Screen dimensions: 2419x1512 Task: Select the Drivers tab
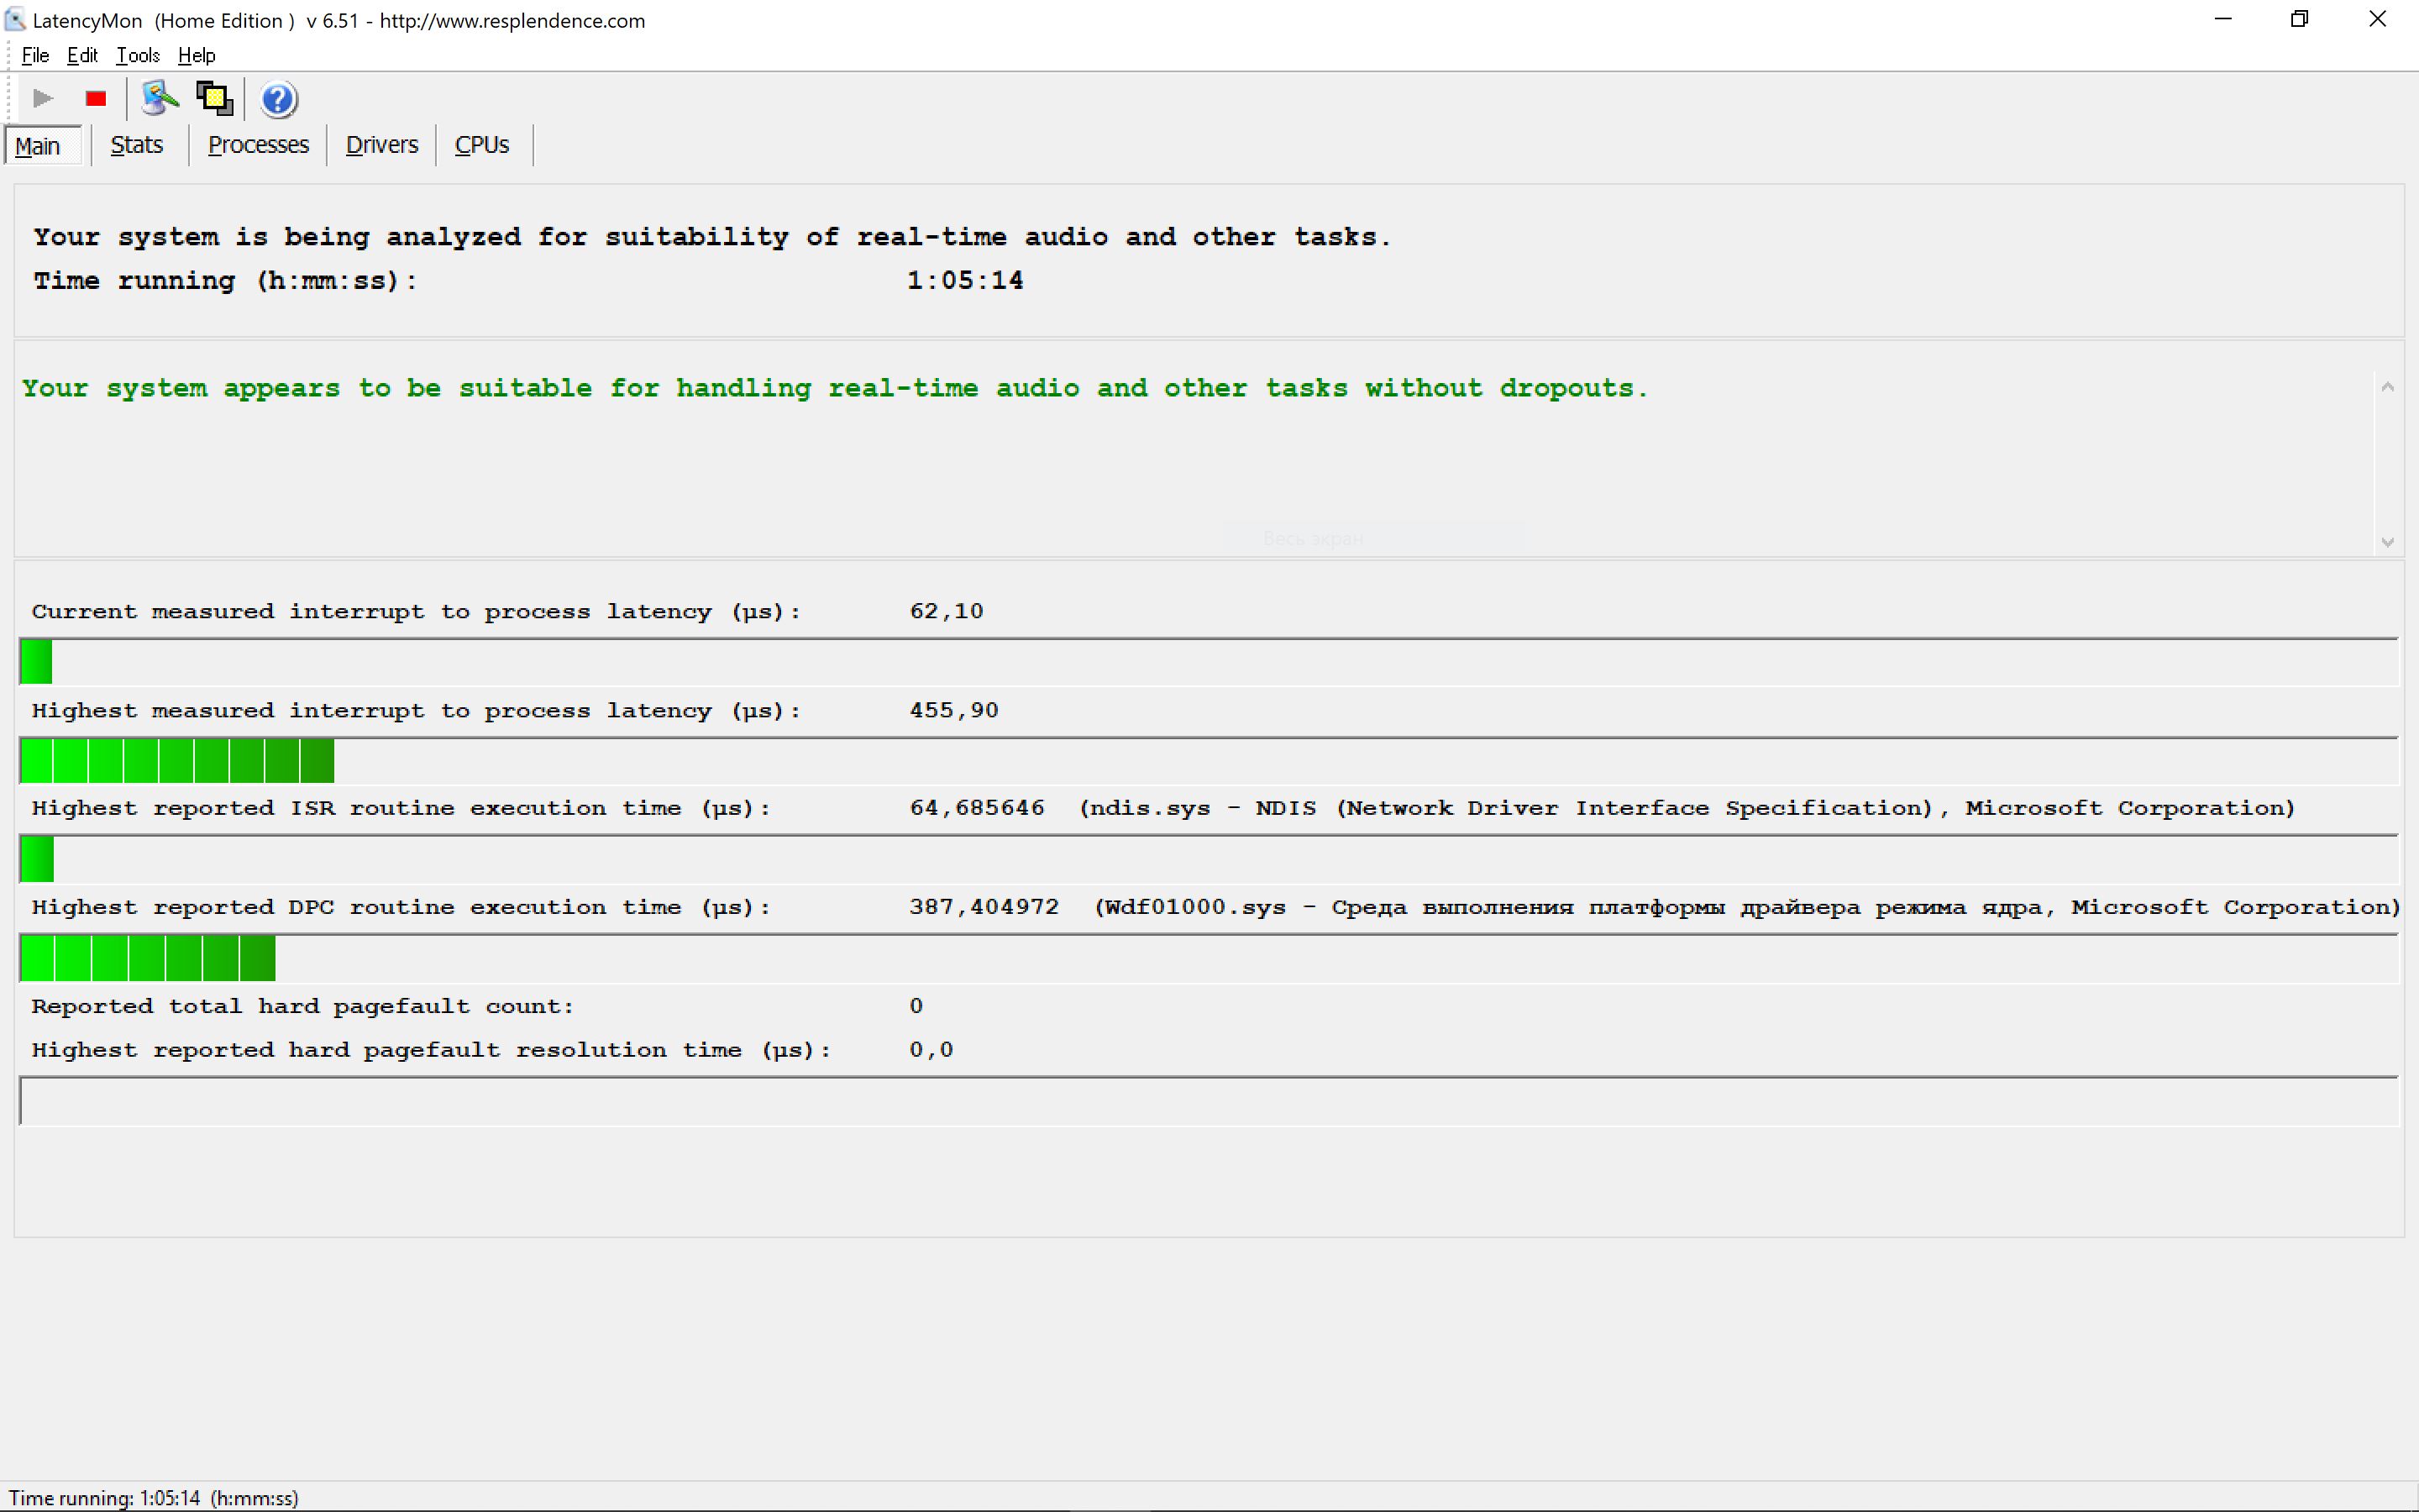point(380,145)
